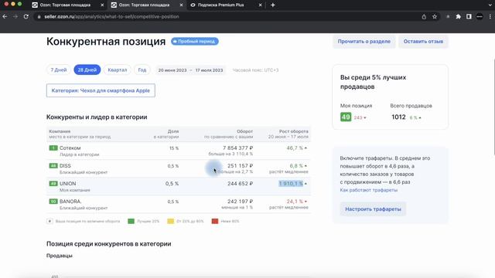Click turnover value 251 157 ₽

[x=241, y=166]
